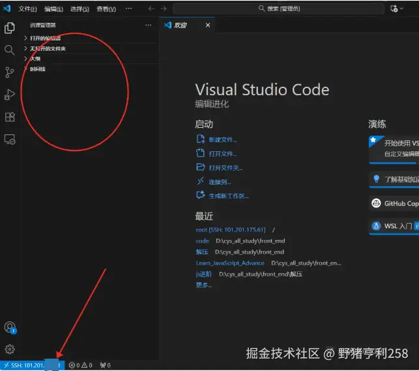
Task: Open the Manage gear icon
Action: click(x=10, y=349)
